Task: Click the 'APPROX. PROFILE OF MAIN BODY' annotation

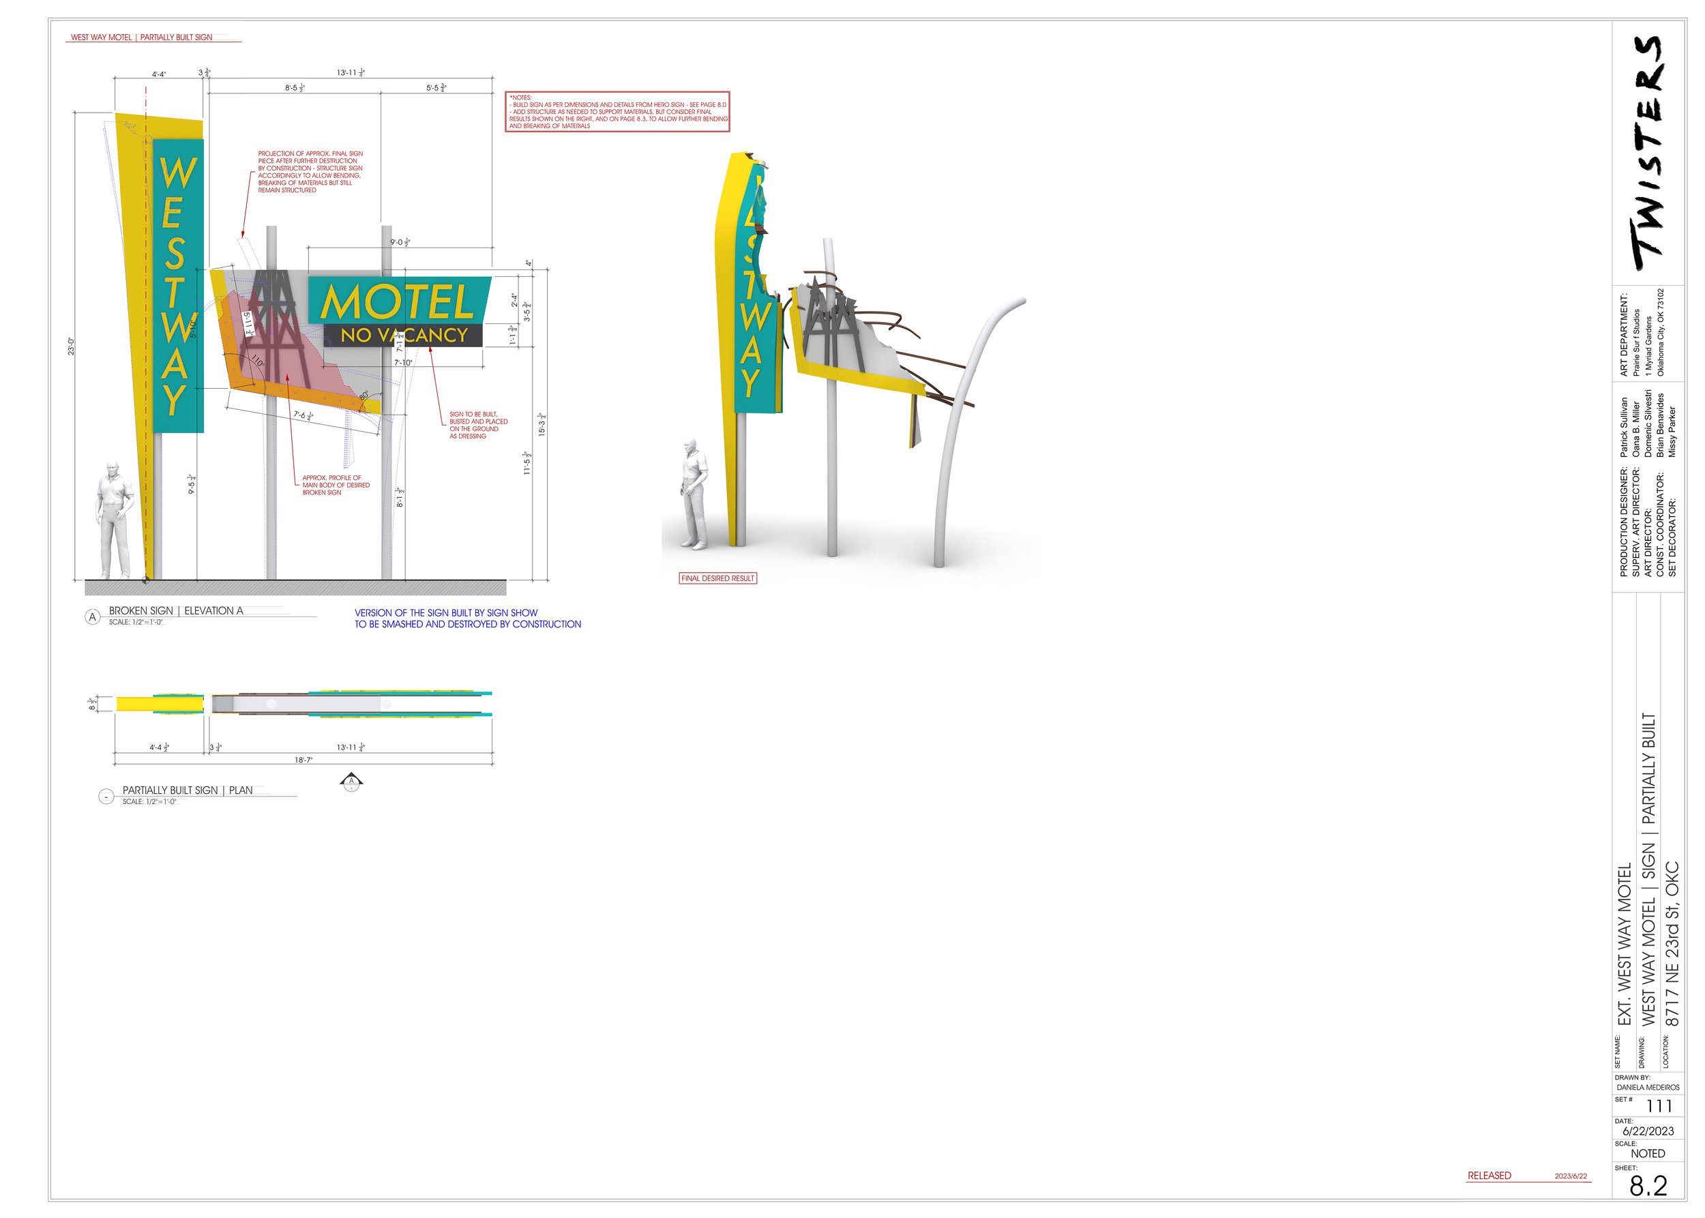Action: pos(336,486)
